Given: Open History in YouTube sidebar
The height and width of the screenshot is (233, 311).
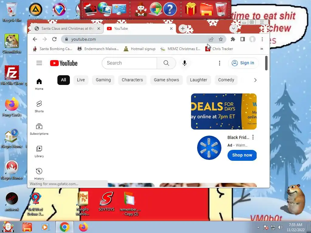Looking at the screenshot, I should tap(39, 174).
